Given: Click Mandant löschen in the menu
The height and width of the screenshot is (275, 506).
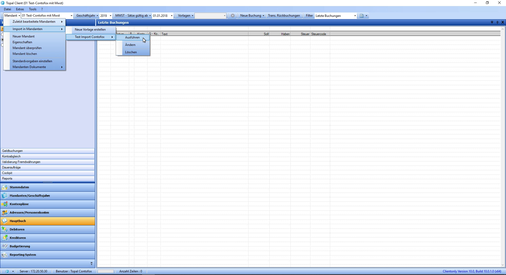Looking at the screenshot, I should coord(25,54).
